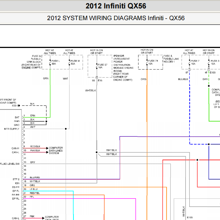The height and width of the screenshot is (220, 220).
Task: Click 'HOT AT ALL TIMES' above Fuse L
Action: (x=50, y=52)
